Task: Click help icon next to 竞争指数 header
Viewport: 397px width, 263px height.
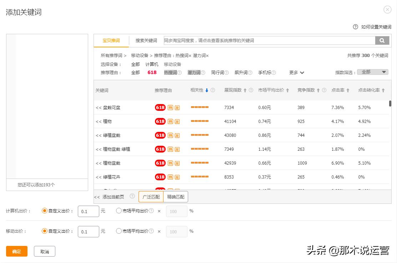Action: 324,90
